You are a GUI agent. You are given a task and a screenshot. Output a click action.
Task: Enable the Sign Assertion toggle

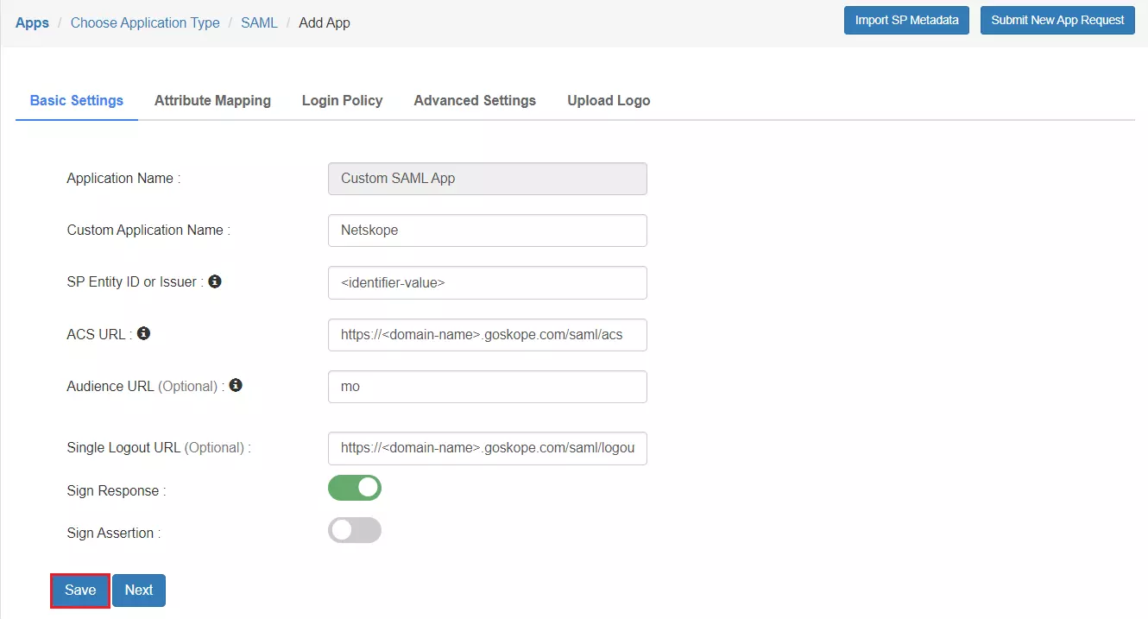click(355, 529)
